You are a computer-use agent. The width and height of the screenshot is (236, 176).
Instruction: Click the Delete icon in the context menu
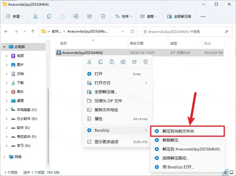click(x=146, y=62)
